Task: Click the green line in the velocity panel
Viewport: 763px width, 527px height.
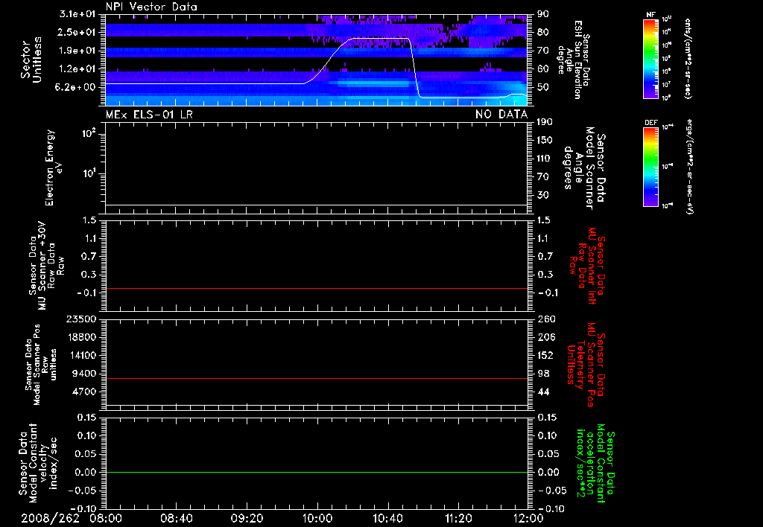Action: [317, 472]
